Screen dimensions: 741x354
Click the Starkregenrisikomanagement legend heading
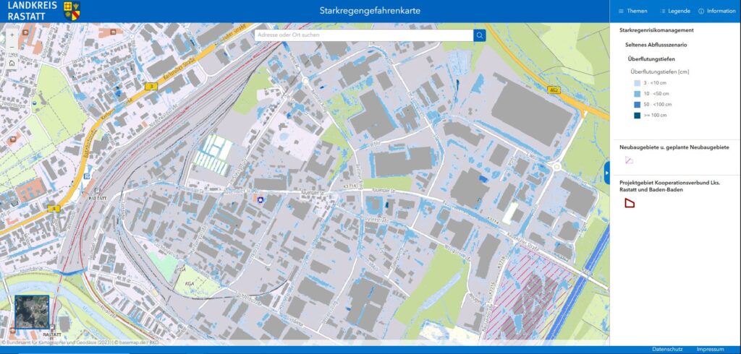click(656, 30)
